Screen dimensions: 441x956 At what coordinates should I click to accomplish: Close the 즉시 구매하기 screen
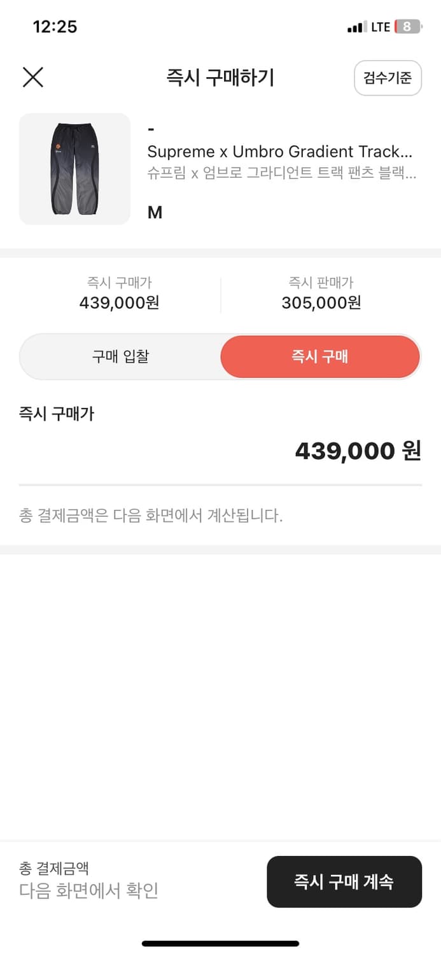[x=32, y=77]
